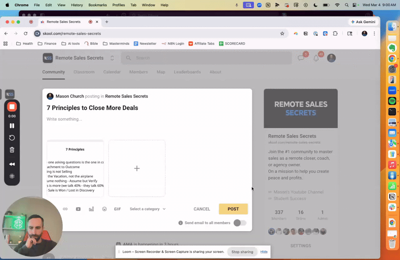
Task: Create a poll in the post composer
Action: pyautogui.click(x=91, y=209)
